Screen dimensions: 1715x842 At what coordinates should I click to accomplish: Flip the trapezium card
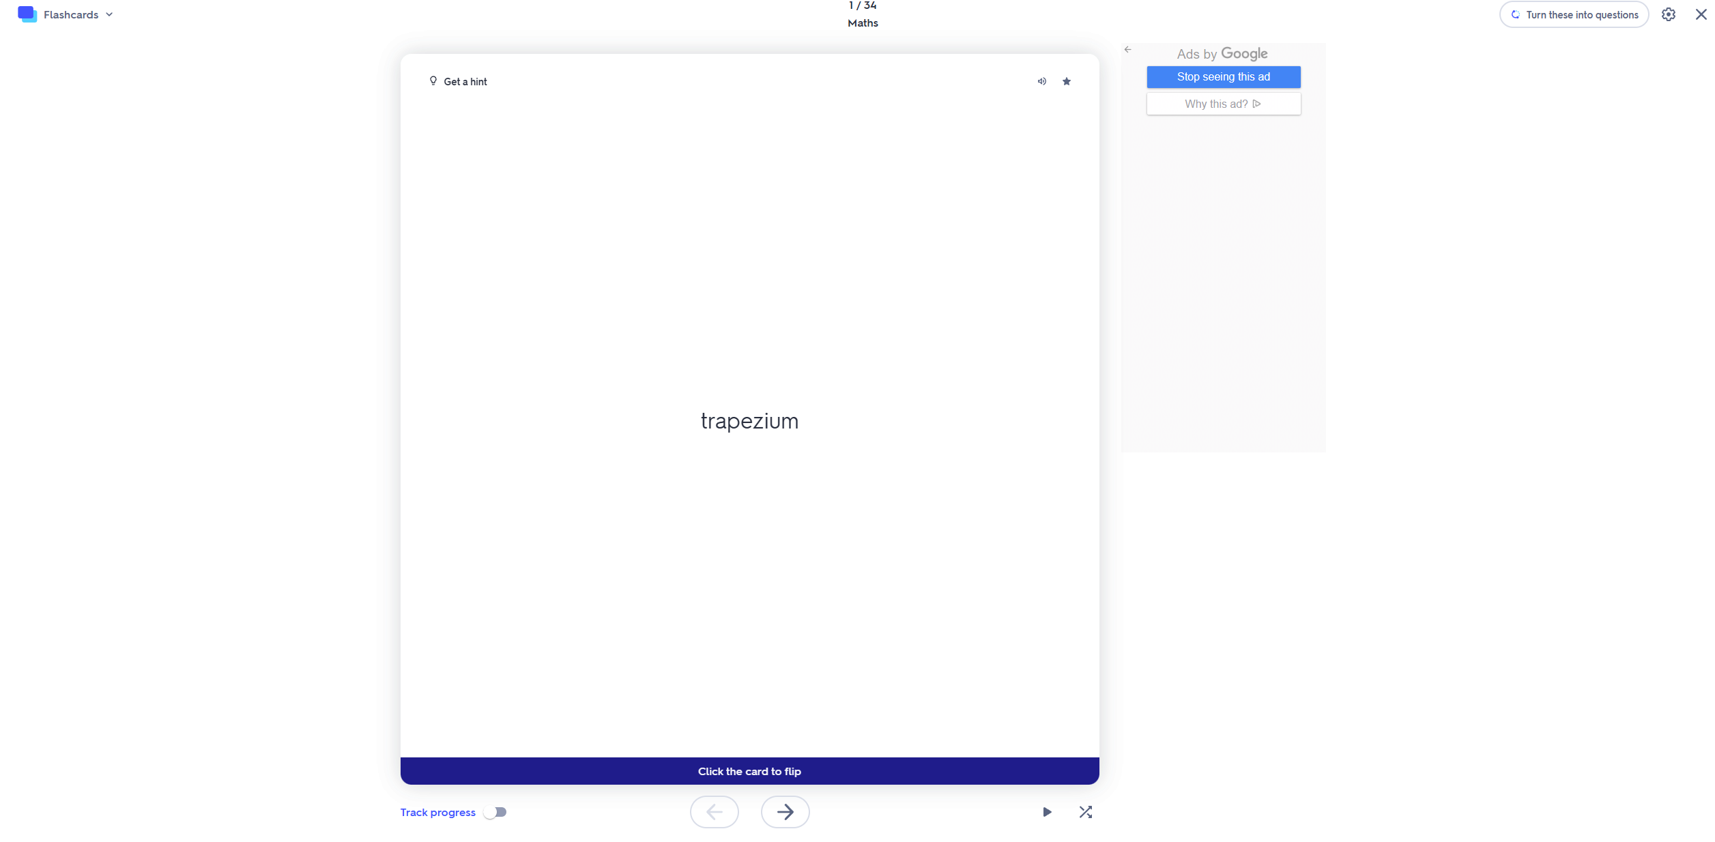[x=749, y=421]
